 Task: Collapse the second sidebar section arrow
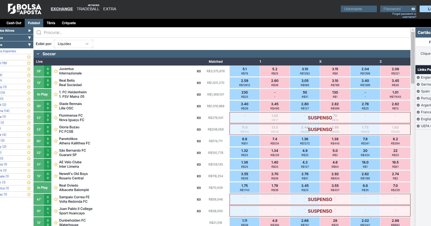pos(29,38)
